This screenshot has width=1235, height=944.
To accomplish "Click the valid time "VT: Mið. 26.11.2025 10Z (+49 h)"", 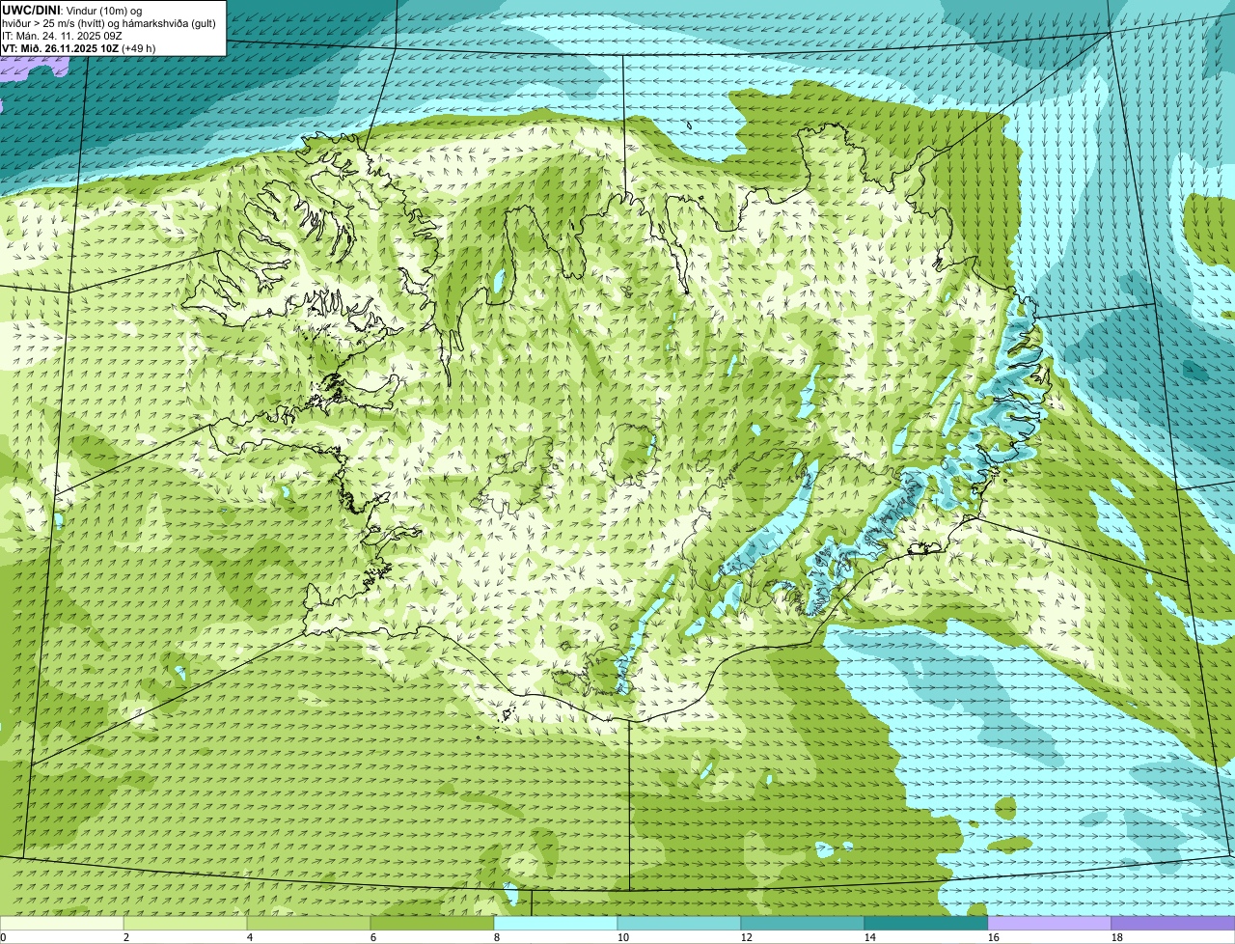I will [79, 48].
